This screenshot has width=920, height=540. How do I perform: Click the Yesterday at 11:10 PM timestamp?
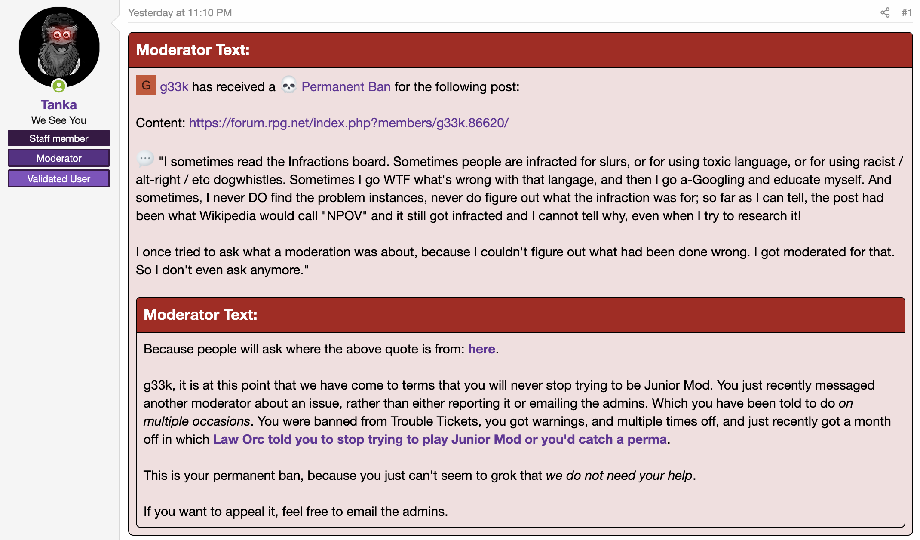point(180,13)
